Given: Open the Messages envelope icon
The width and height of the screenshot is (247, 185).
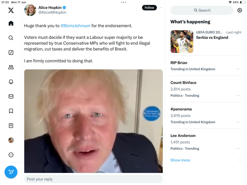Looking at the screenshot, I should [11, 96].
